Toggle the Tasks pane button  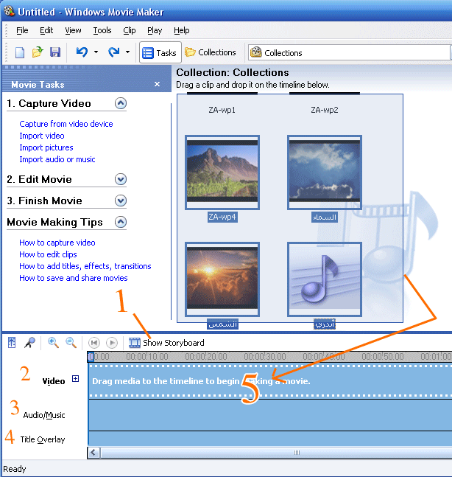(x=160, y=52)
